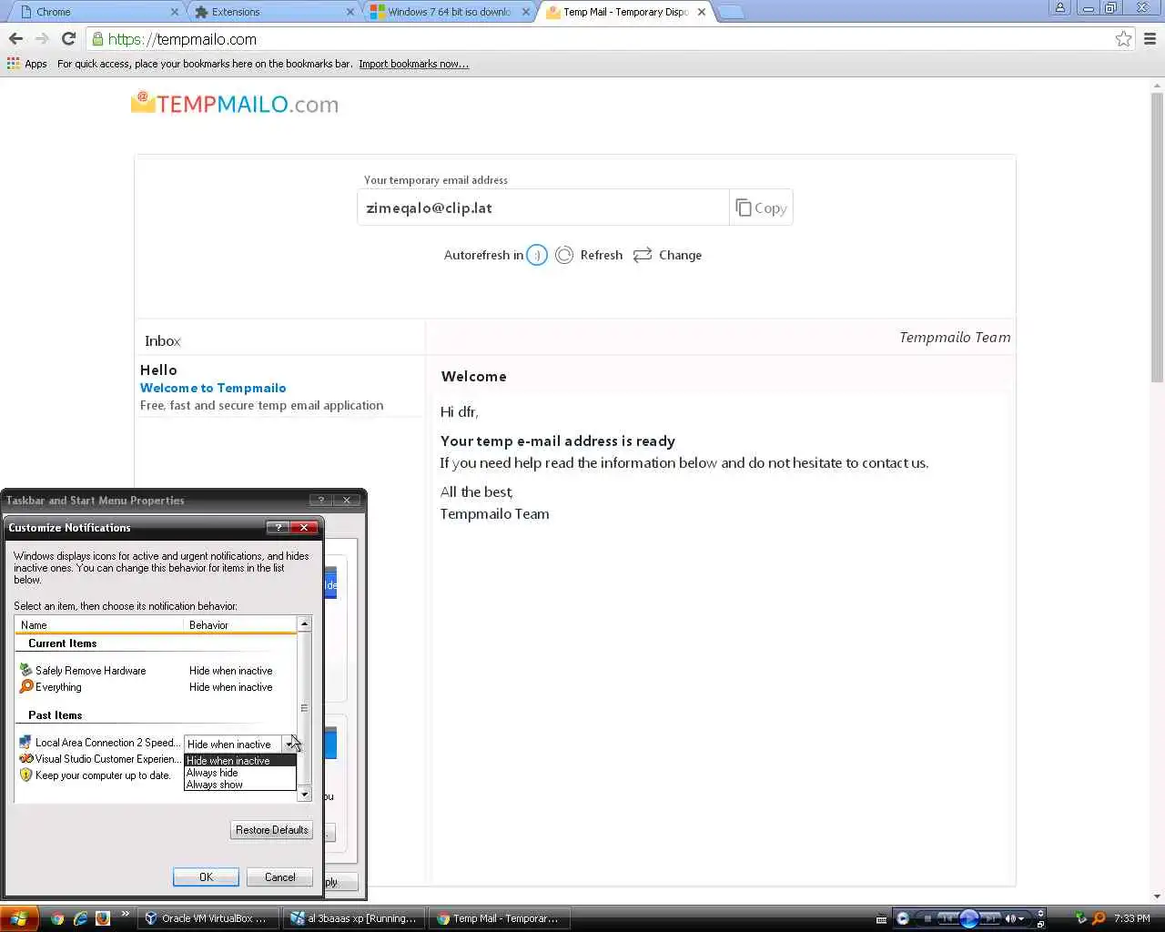The height and width of the screenshot is (932, 1165).
Task: Close the Temp Mail tab
Action: point(701,12)
